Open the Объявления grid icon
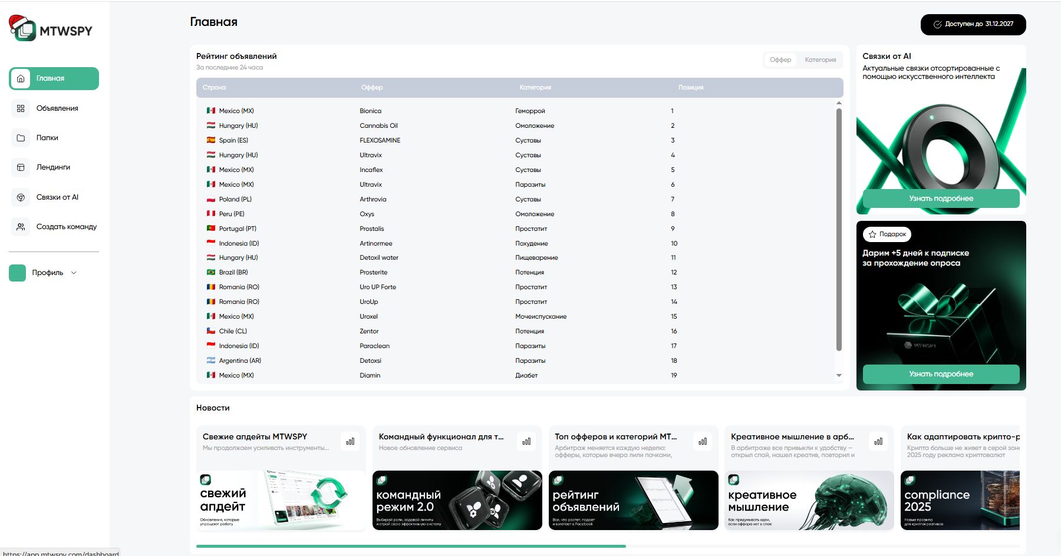1061x556 pixels. [x=21, y=108]
